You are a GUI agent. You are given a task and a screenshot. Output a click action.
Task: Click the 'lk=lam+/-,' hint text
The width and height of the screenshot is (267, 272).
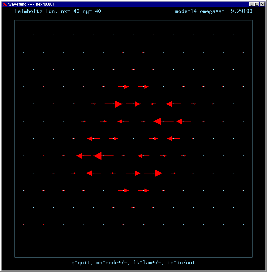[x=149, y=263]
